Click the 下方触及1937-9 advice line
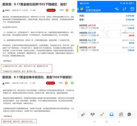The width and height of the screenshot is (137, 126). (19, 71)
